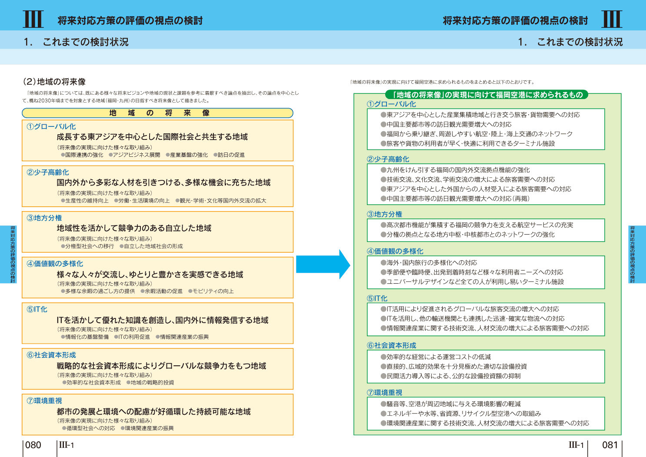Click line IT活用により促進されるグローバルな旅客交流
This screenshot has width=646, height=457.
[x=470, y=309]
